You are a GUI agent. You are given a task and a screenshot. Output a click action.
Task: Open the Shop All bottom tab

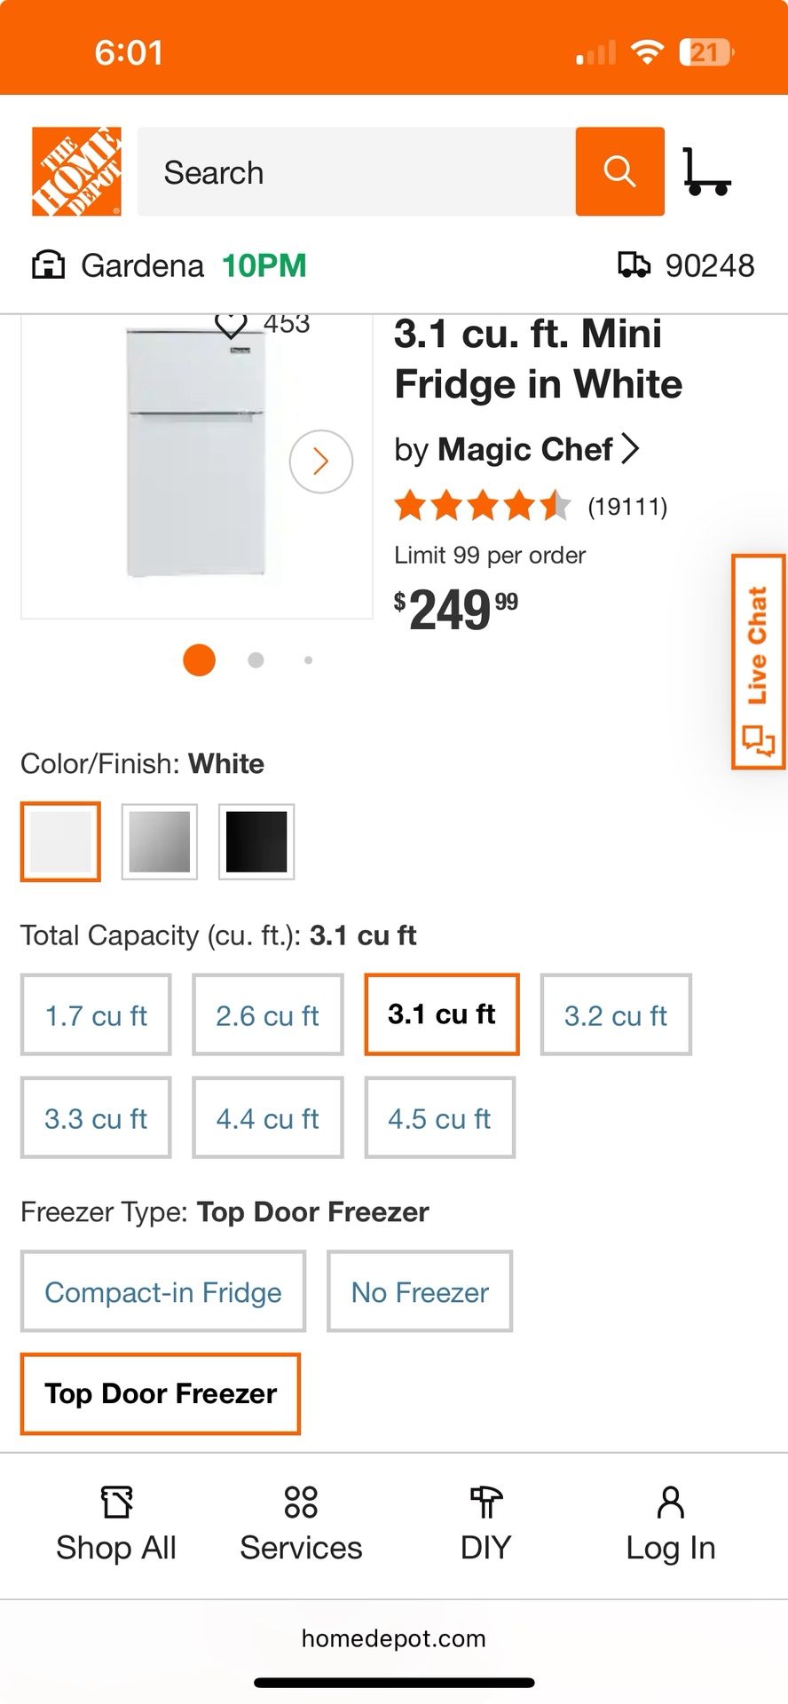tap(116, 1525)
